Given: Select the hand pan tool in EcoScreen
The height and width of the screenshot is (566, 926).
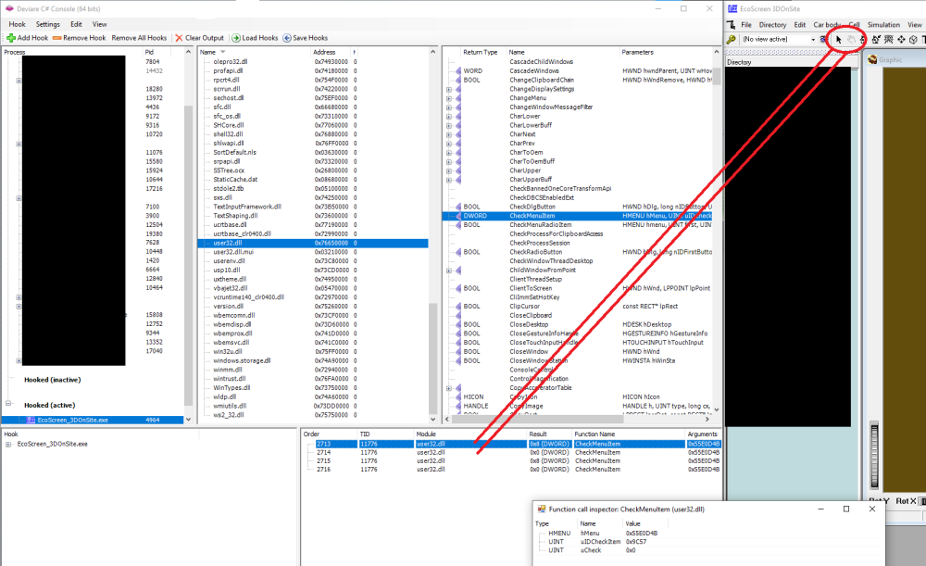Looking at the screenshot, I should click(x=851, y=40).
